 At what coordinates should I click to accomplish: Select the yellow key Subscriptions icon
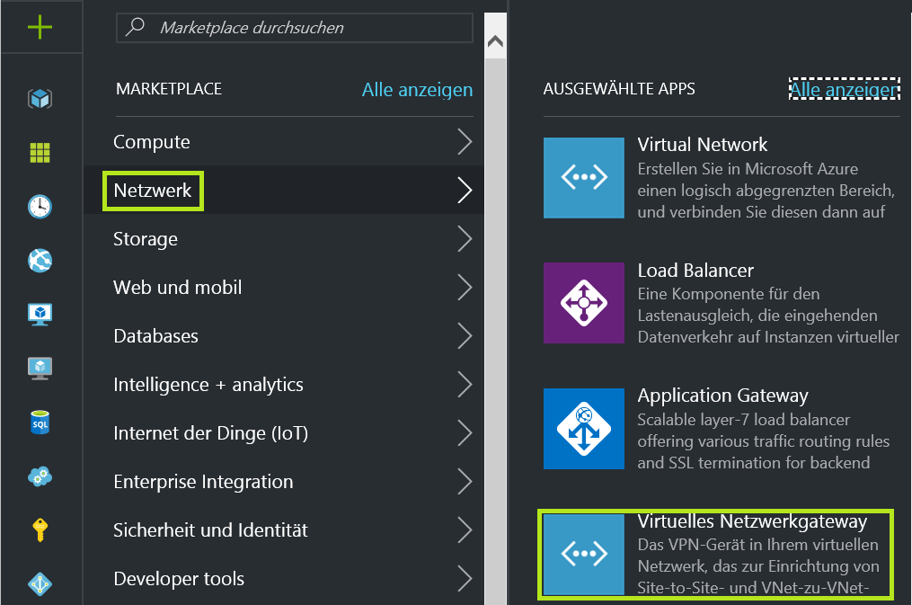point(40,530)
